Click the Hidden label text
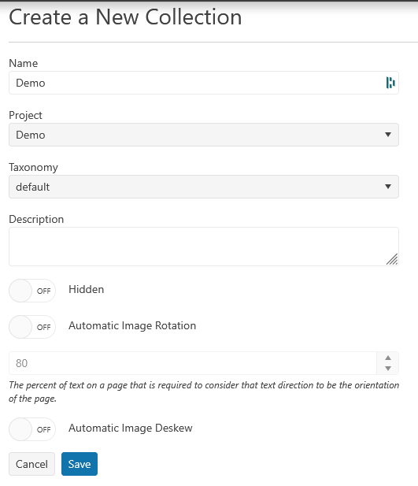Screen dimensions: 418x486 [x=86, y=289]
